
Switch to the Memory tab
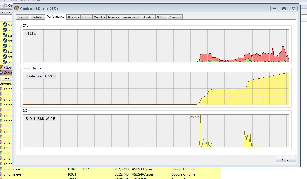[x=114, y=17]
